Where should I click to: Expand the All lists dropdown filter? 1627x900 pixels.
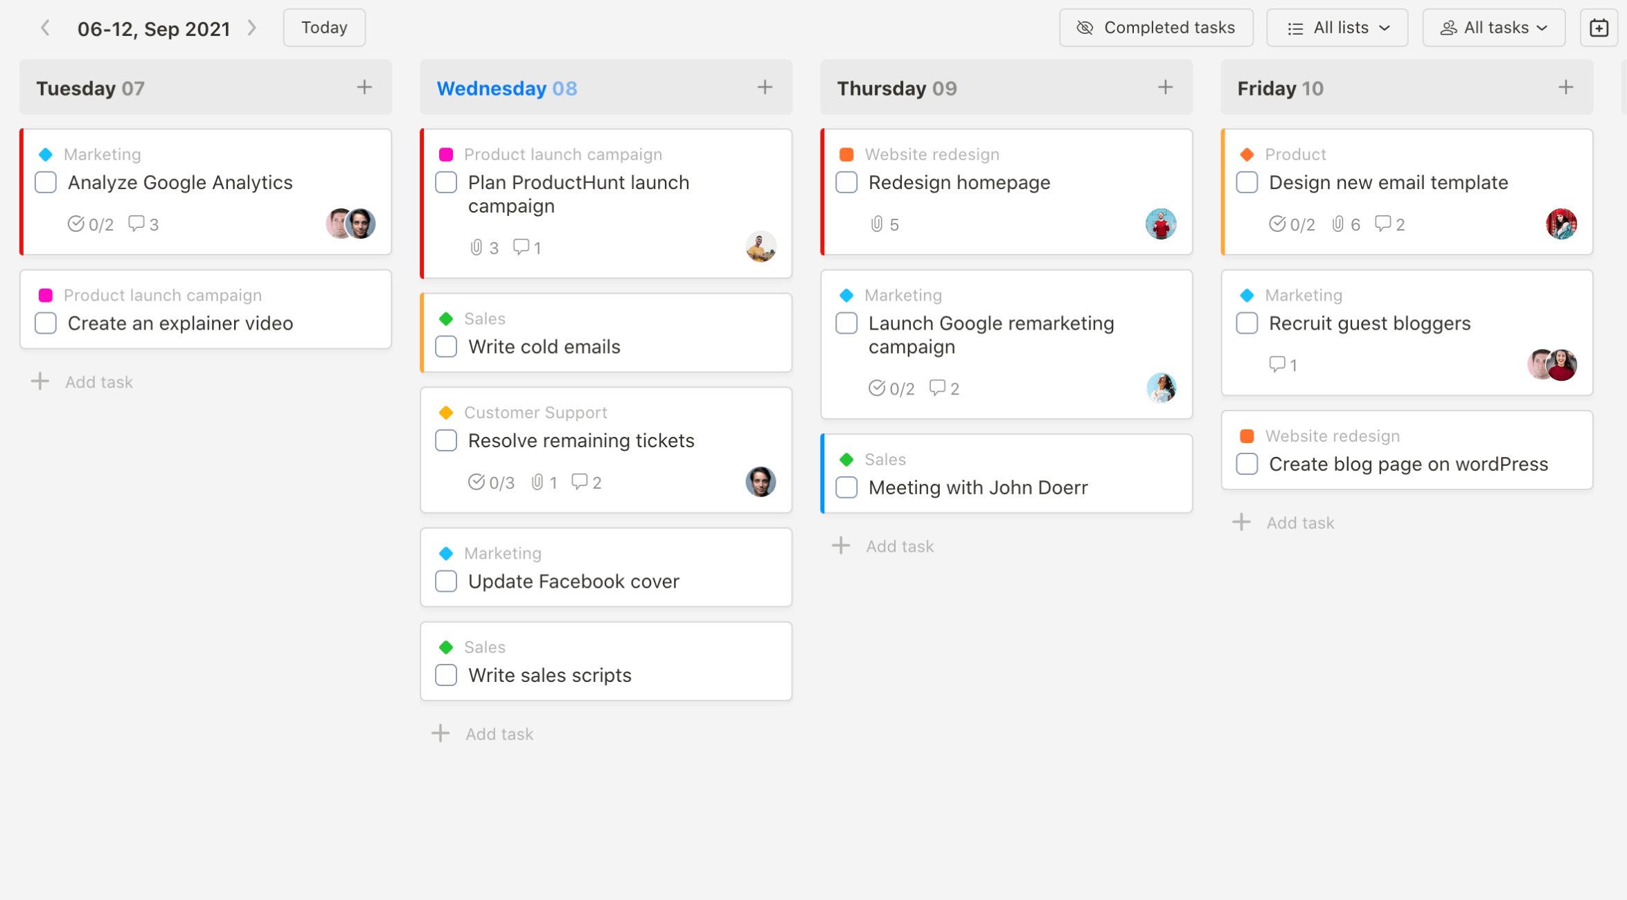[1335, 28]
